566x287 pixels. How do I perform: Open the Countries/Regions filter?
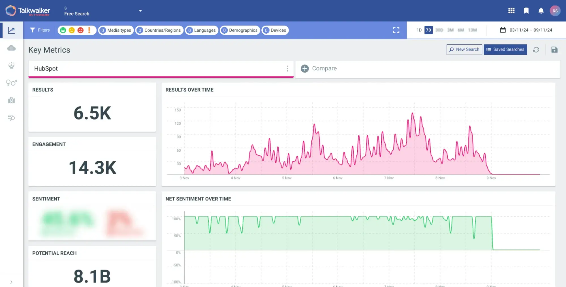click(x=159, y=30)
